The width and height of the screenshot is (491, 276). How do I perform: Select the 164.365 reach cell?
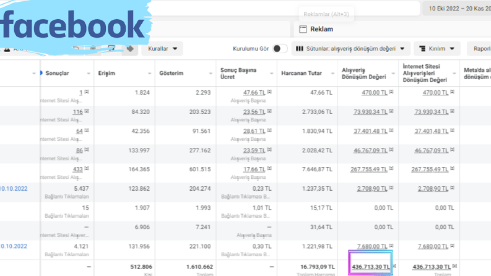pyautogui.click(x=141, y=170)
